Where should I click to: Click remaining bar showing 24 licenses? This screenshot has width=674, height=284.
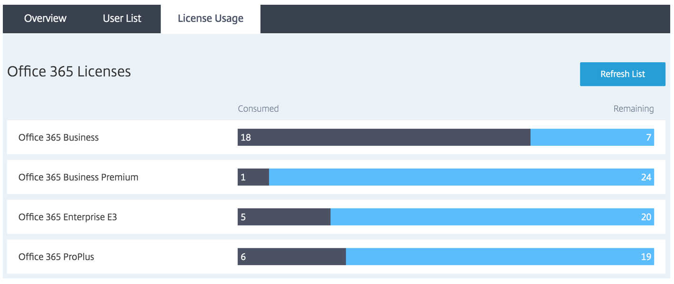(x=461, y=177)
